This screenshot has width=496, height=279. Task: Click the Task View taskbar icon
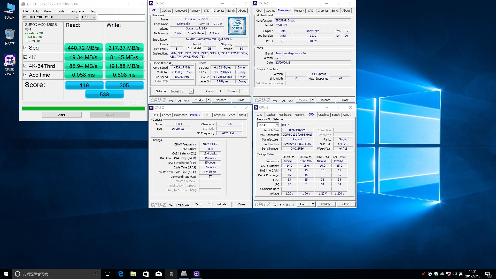point(107,274)
